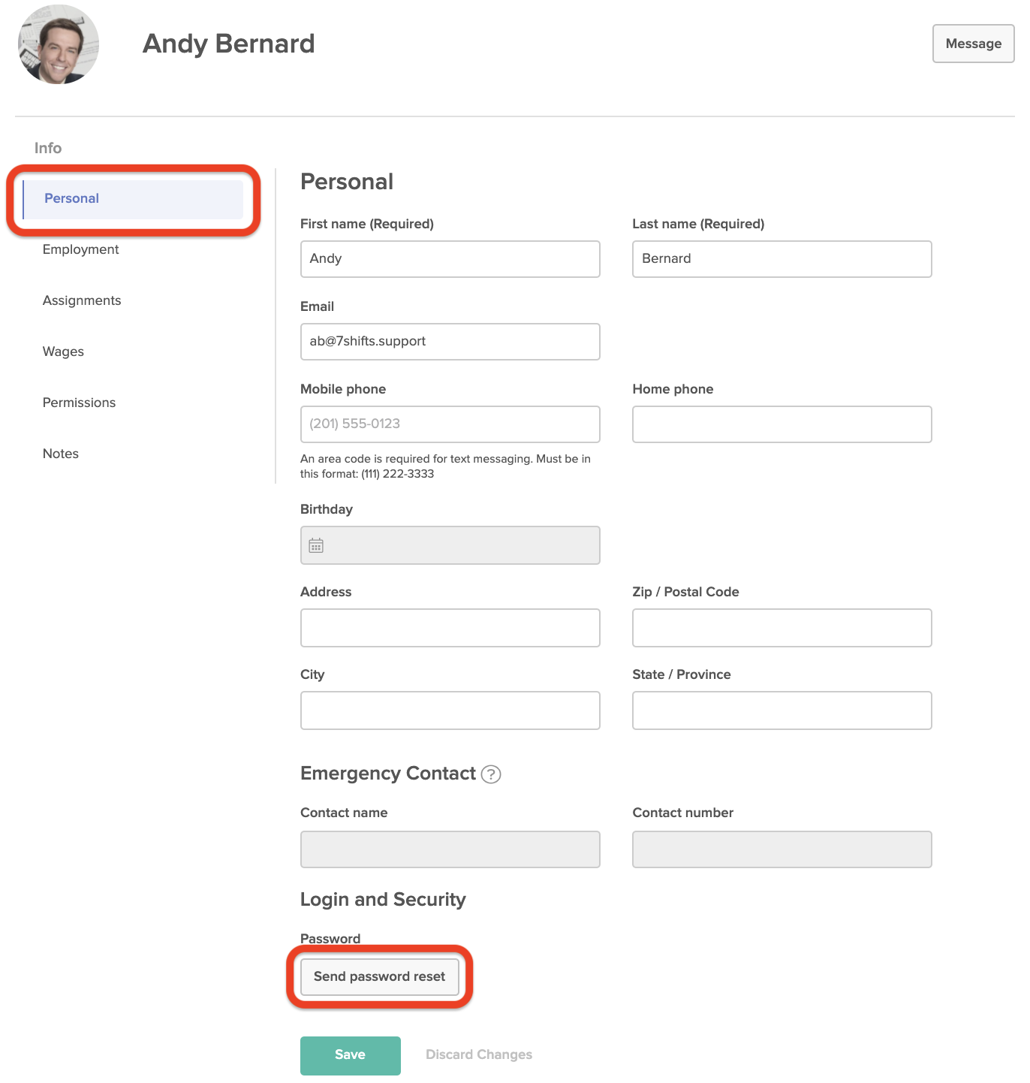
Task: Click the Message button
Action: (x=973, y=44)
